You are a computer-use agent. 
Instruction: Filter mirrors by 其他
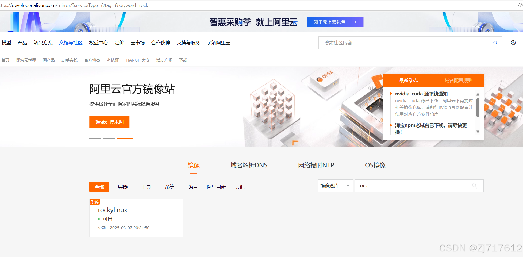(x=240, y=187)
